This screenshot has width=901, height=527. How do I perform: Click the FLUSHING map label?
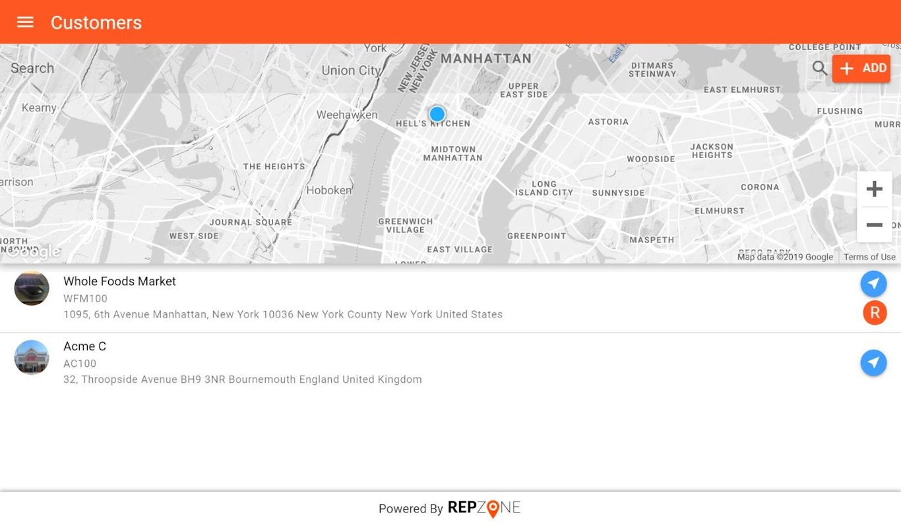click(840, 111)
